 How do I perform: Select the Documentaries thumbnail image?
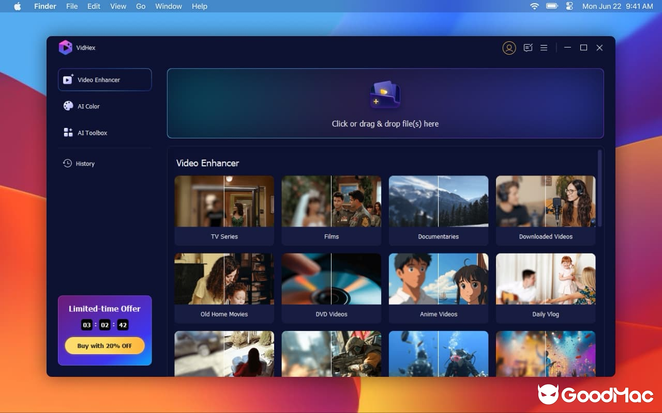[438, 201]
